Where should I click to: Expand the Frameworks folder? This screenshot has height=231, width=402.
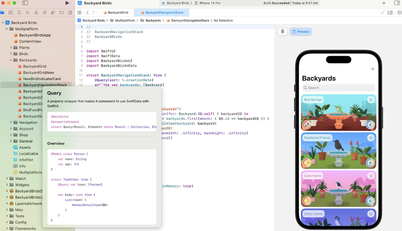click(7, 228)
